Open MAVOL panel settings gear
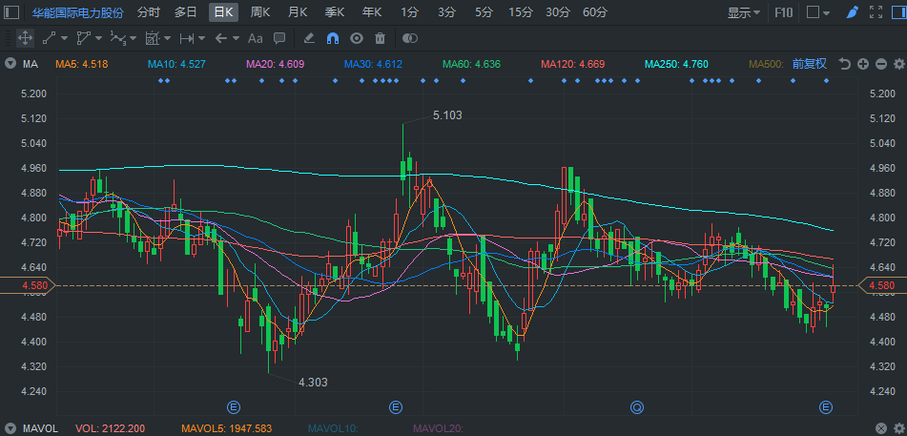 [899, 428]
